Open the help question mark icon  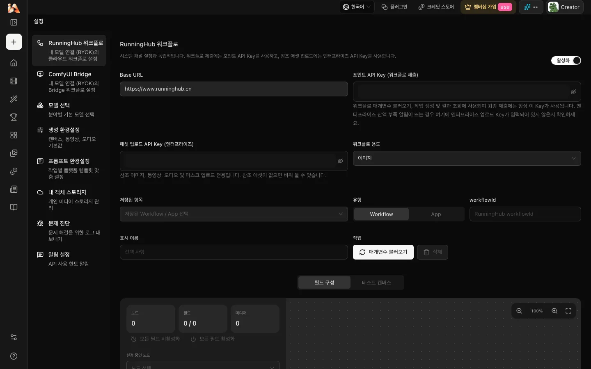tap(14, 356)
